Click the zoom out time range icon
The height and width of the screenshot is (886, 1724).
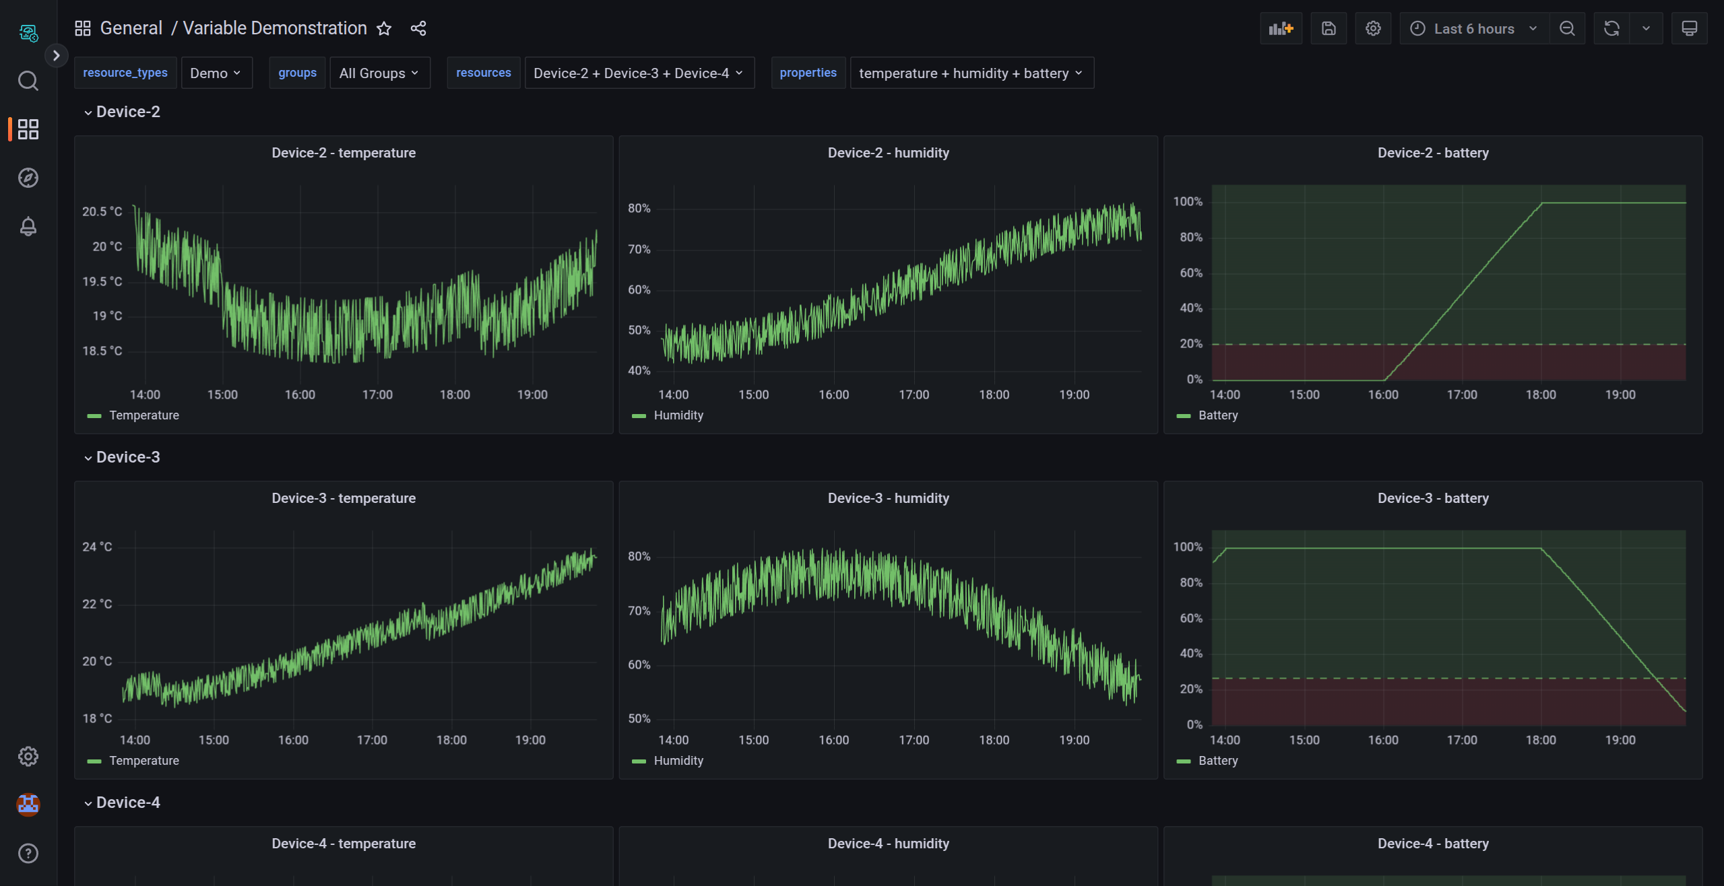coord(1567,28)
